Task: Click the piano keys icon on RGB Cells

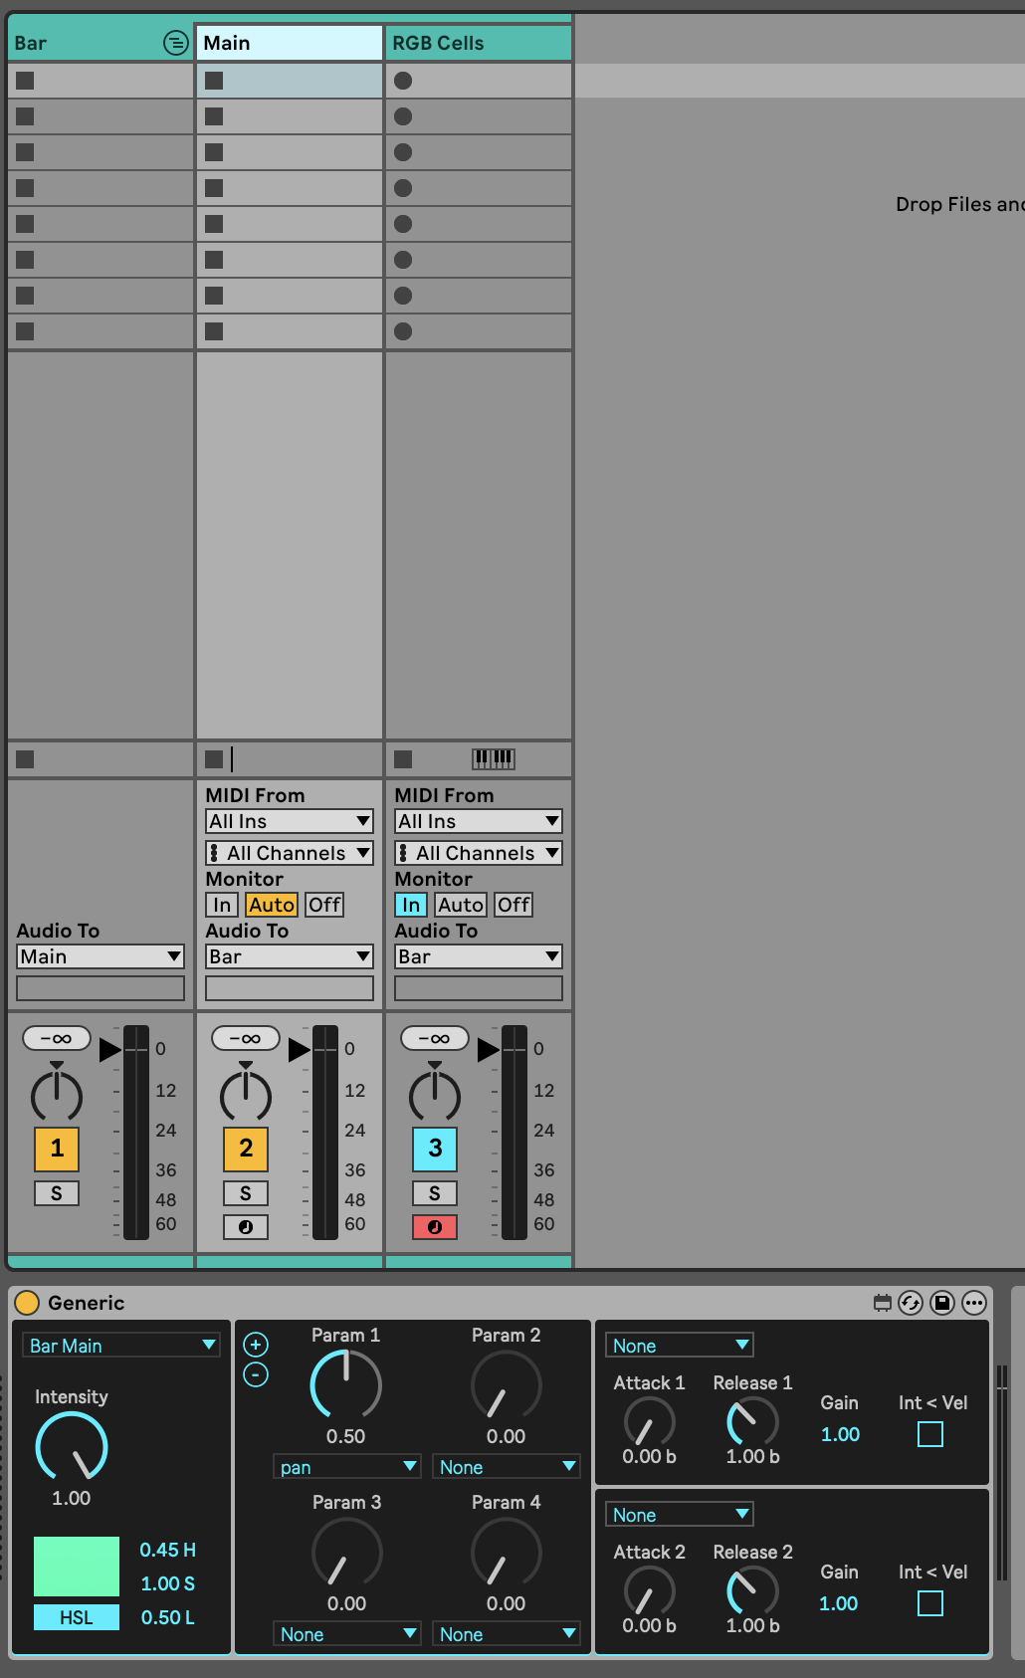Action: [494, 759]
